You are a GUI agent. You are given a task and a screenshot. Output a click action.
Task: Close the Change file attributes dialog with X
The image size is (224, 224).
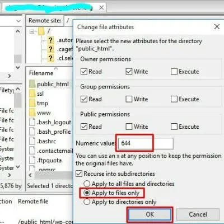pos(217,27)
